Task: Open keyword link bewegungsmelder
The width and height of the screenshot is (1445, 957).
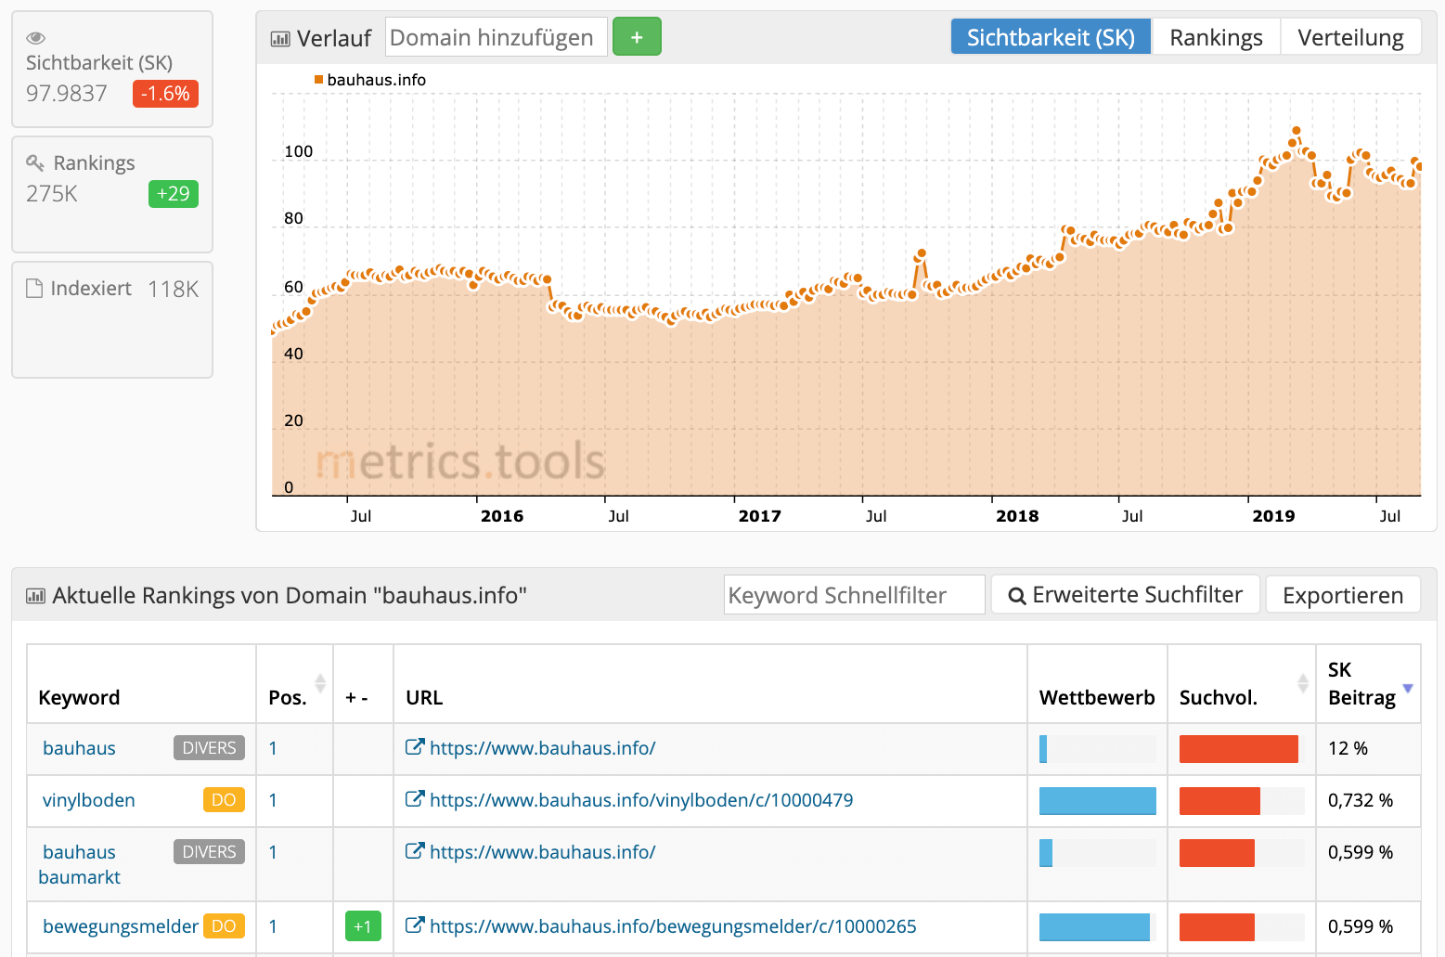Action: [121, 926]
